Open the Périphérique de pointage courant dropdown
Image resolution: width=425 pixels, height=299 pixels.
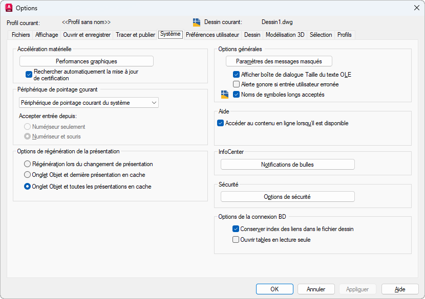coord(89,103)
